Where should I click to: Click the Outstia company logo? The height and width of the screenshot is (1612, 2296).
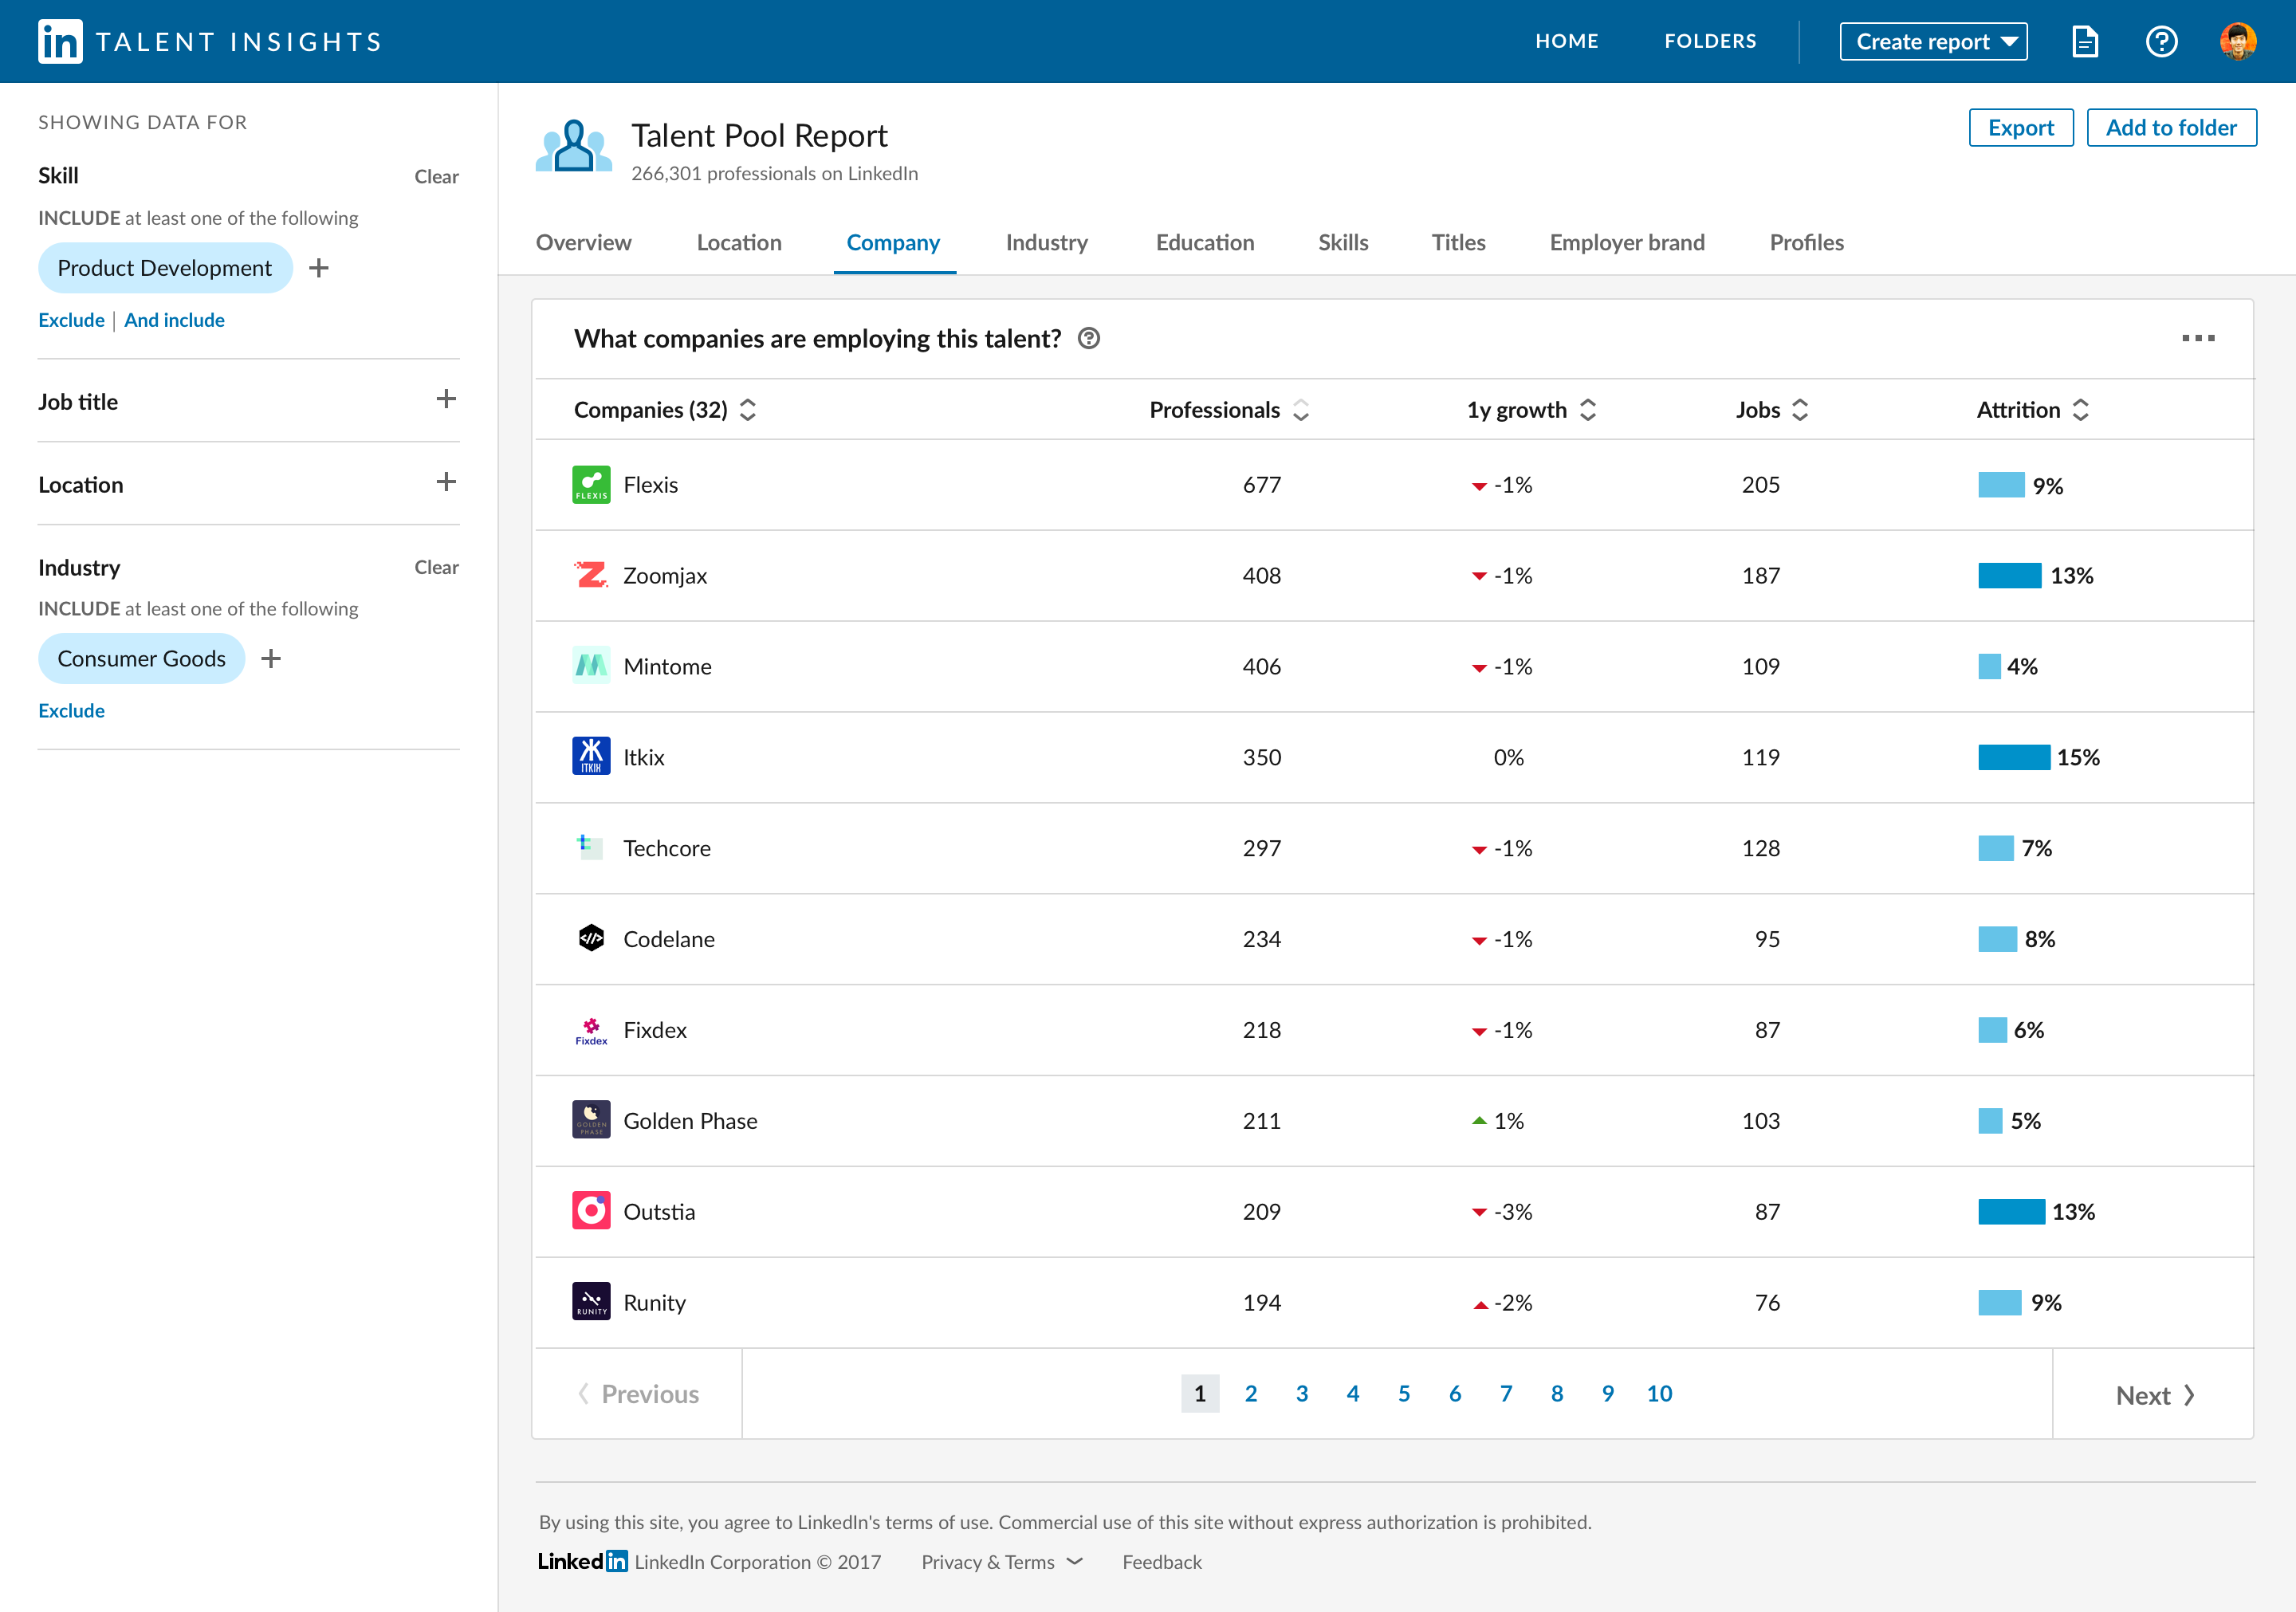(591, 1211)
